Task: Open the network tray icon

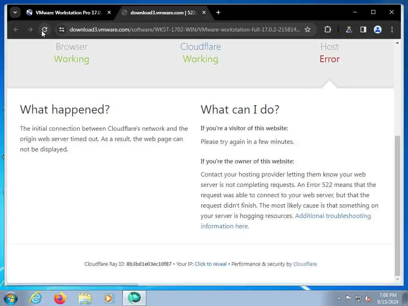Action: 358,298
